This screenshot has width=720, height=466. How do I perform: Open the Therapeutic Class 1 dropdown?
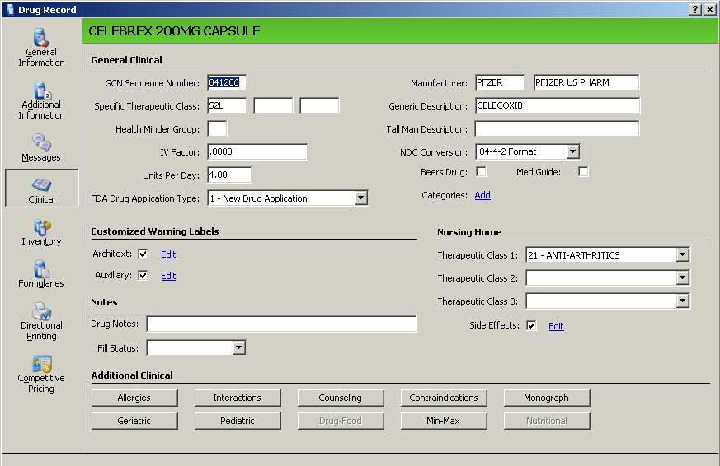683,254
